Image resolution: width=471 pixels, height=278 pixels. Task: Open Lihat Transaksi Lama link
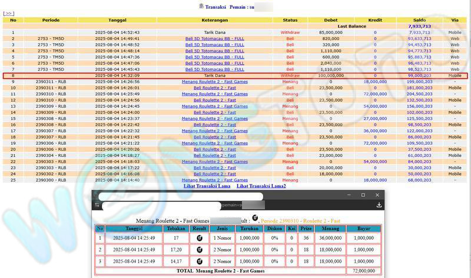pos(207,186)
